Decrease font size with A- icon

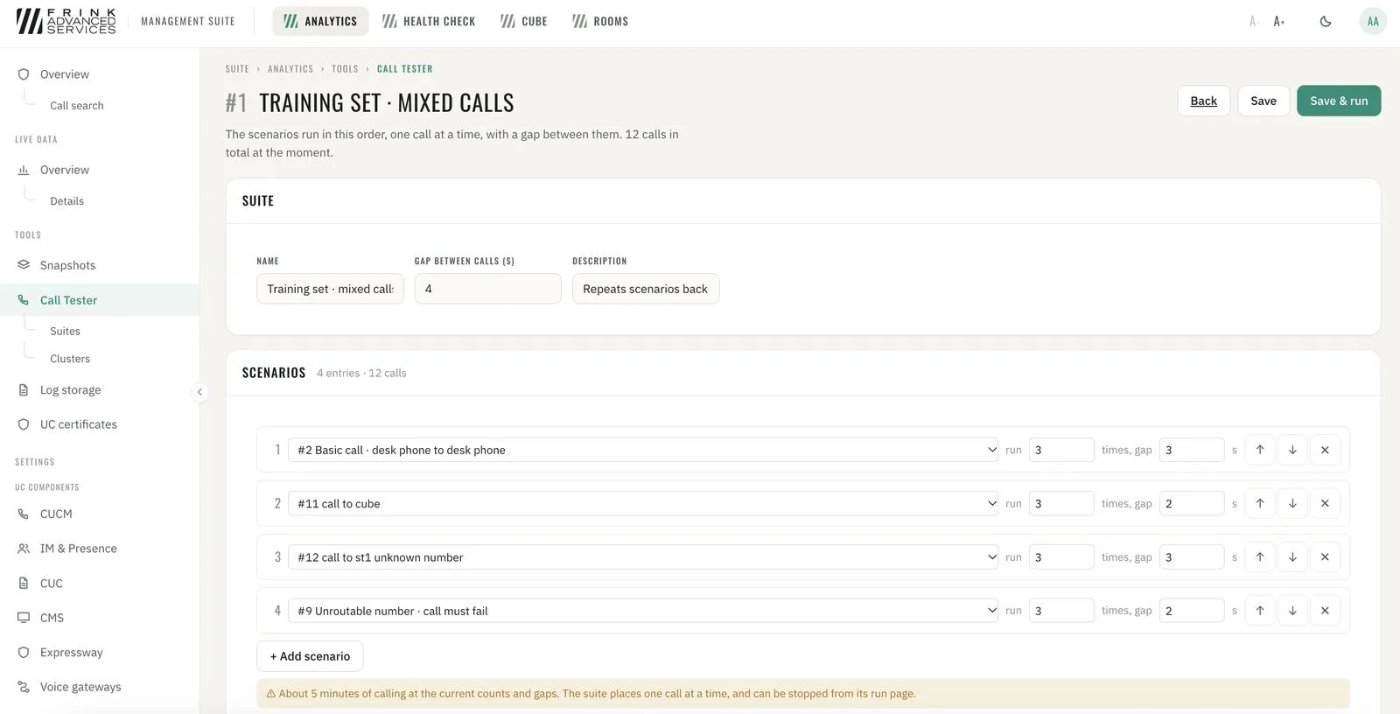(1254, 21)
